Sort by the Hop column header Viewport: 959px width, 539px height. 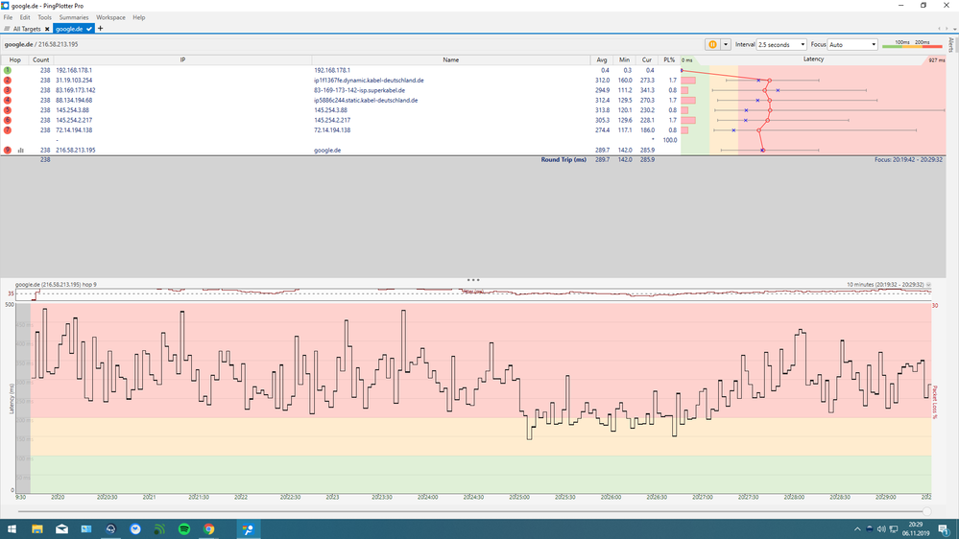14,59
